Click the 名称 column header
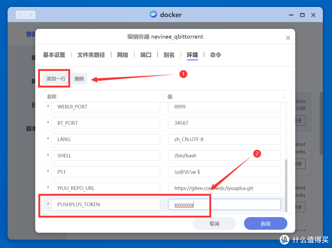 (x=52, y=97)
